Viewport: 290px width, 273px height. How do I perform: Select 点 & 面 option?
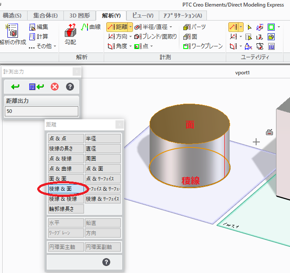point(103,169)
